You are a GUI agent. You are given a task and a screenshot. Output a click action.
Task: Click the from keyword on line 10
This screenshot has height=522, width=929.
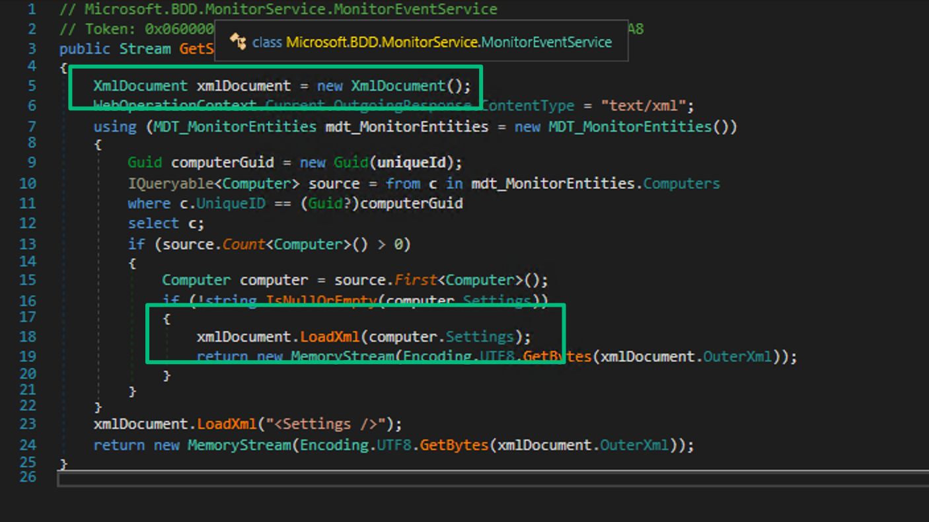(402, 183)
